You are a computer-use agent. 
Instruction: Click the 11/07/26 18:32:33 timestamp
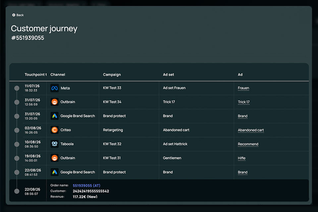tap(32, 88)
